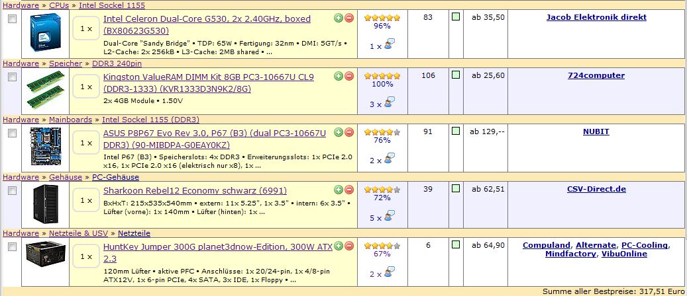Open Sharkoon Rebel12 Economy schwarz link

tap(195, 191)
